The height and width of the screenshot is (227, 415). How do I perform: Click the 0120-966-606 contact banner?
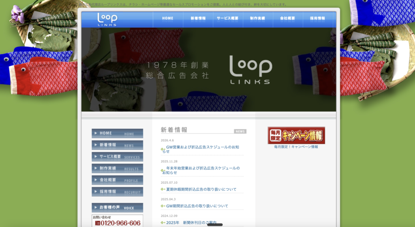coord(117,221)
